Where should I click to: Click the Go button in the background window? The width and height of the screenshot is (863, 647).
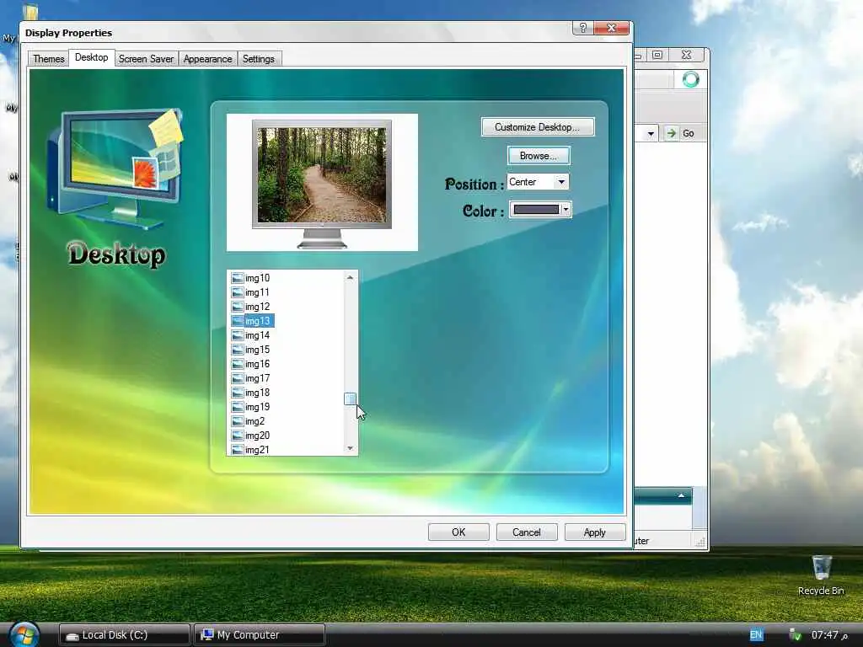(681, 133)
